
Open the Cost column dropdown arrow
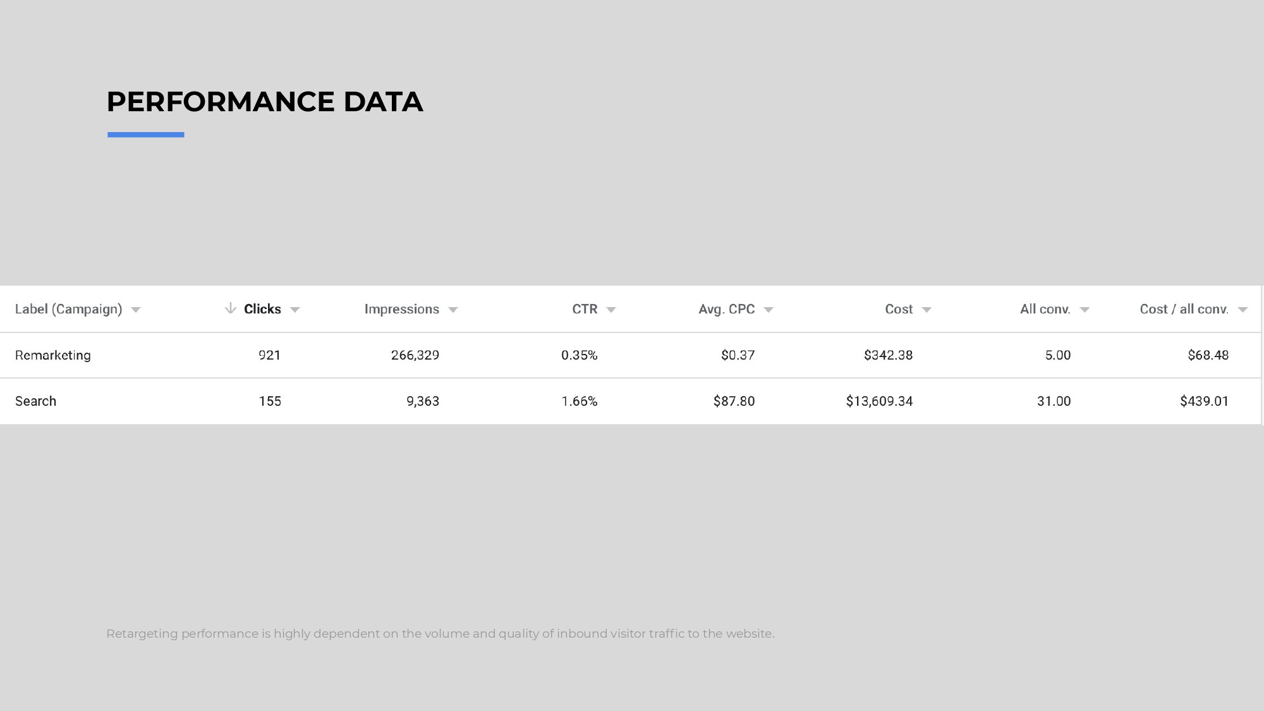927,310
